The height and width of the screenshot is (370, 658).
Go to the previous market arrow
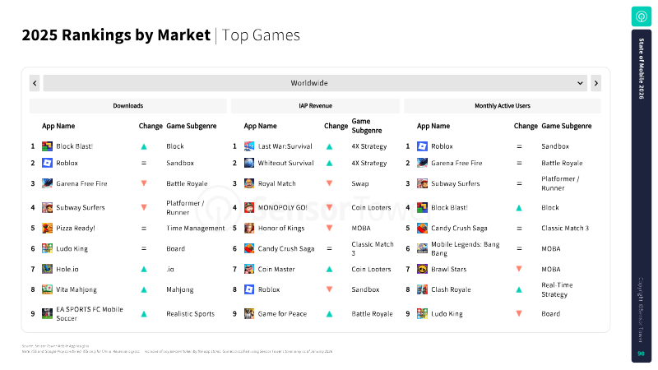[35, 83]
